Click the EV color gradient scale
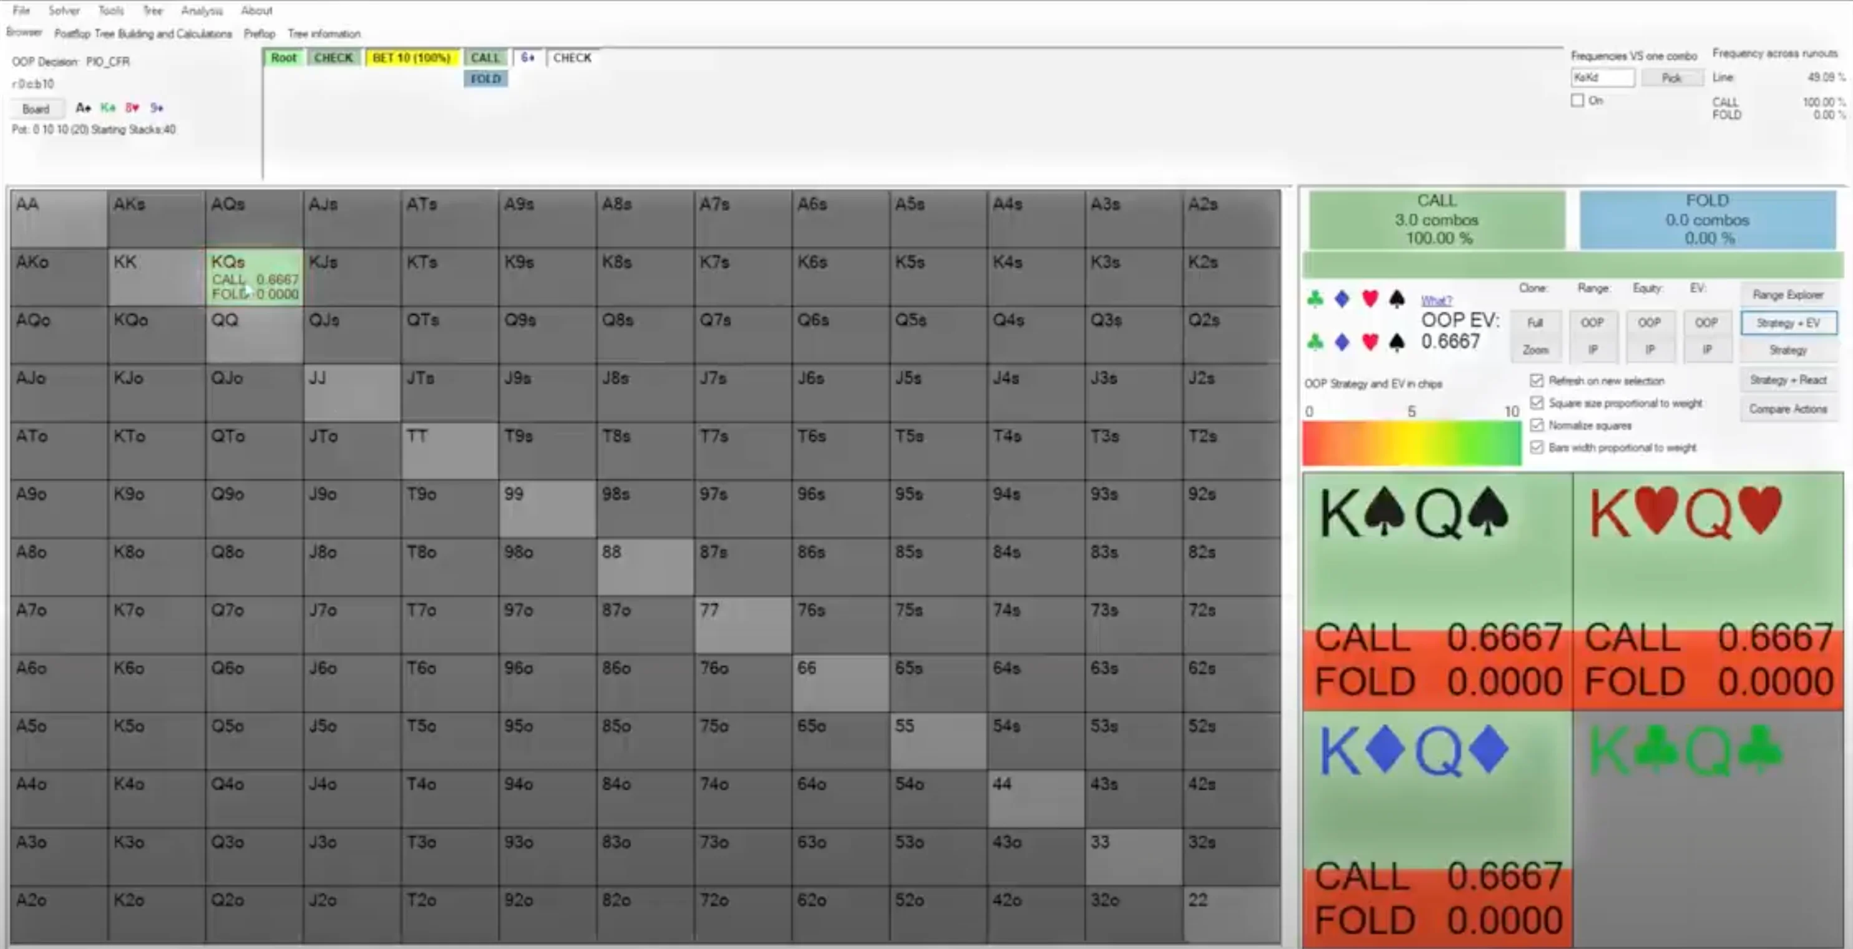 1411,443
